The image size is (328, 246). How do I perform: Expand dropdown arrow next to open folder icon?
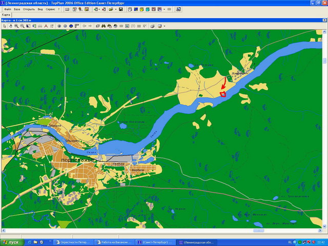115,9
